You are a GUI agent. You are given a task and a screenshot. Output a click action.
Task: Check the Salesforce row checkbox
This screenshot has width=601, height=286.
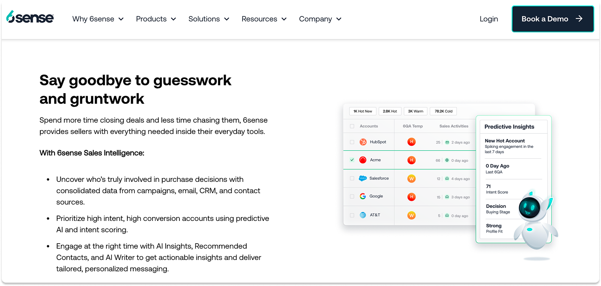pyautogui.click(x=352, y=178)
